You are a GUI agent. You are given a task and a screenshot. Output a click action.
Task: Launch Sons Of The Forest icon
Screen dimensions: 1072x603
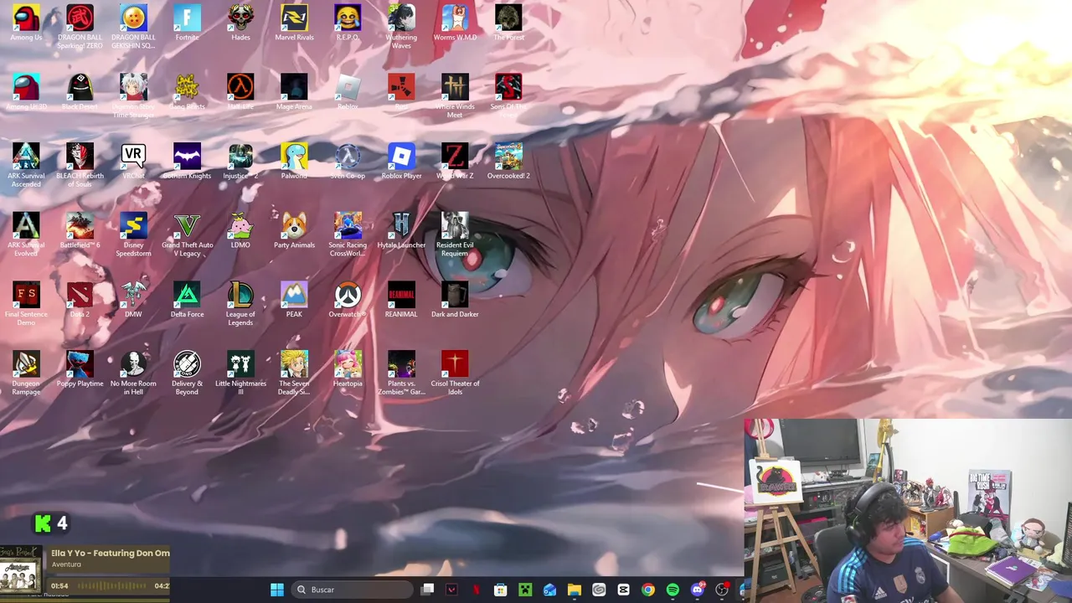pyautogui.click(x=508, y=95)
